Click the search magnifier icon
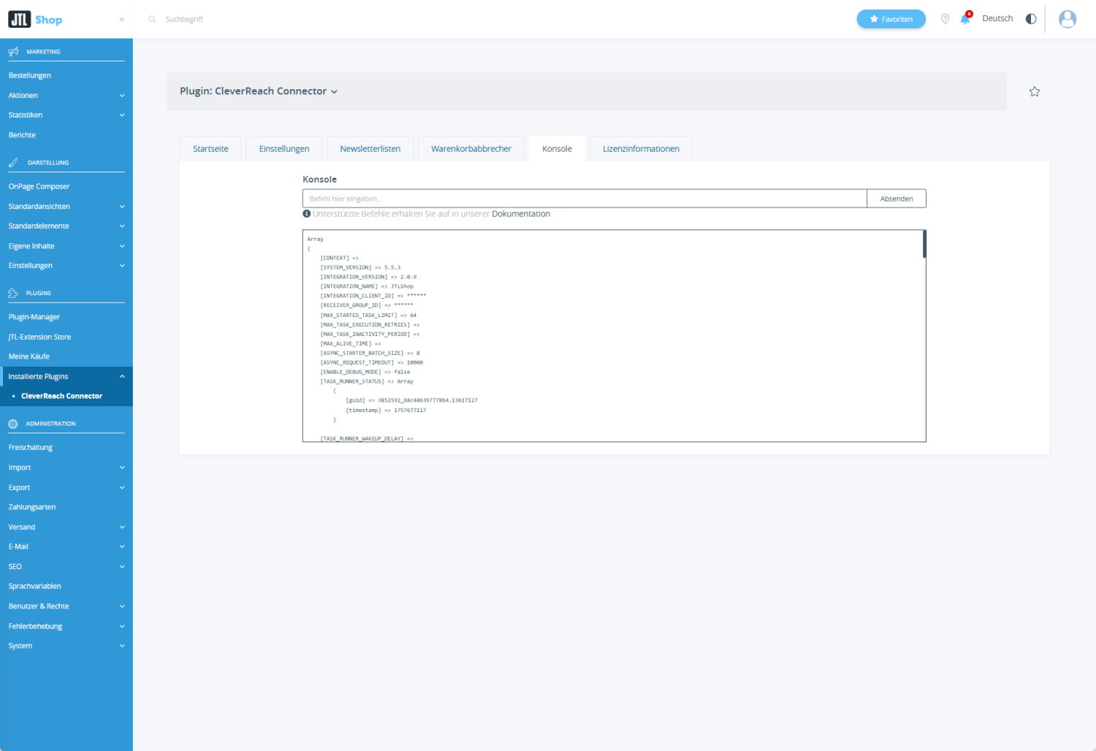 point(152,20)
